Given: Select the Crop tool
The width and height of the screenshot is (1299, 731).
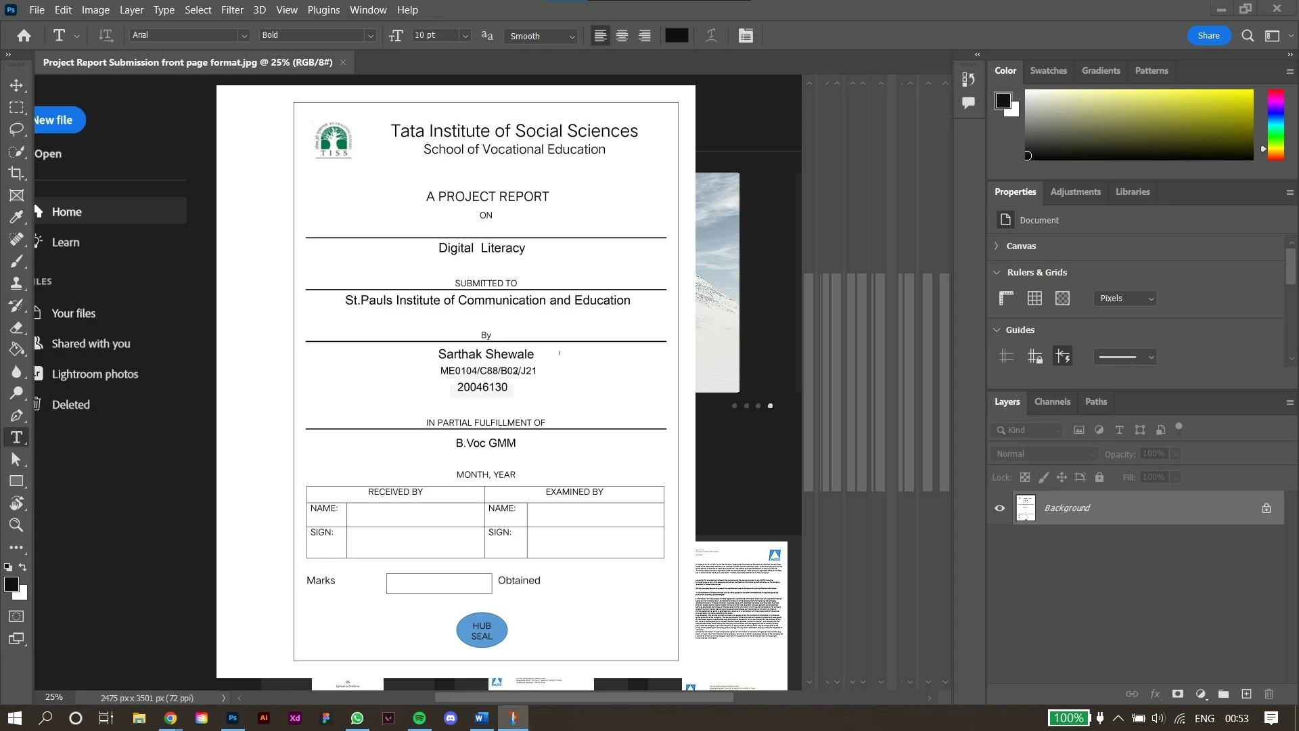Looking at the screenshot, I should [x=16, y=173].
